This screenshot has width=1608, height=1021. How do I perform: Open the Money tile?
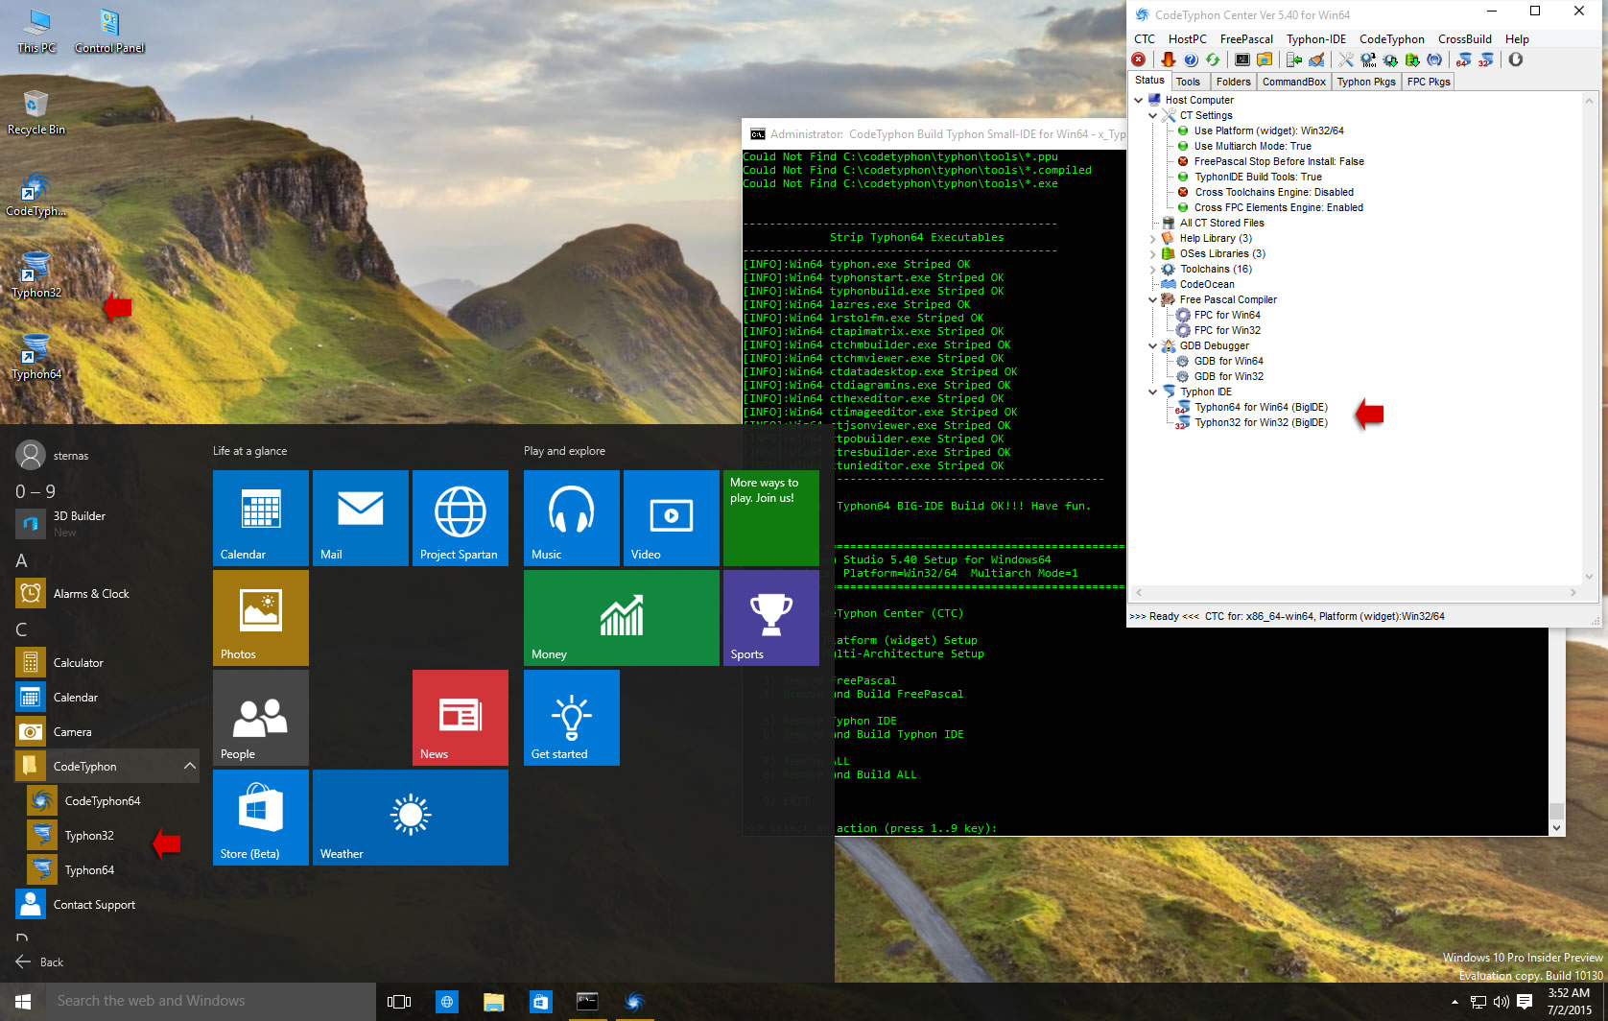click(622, 618)
